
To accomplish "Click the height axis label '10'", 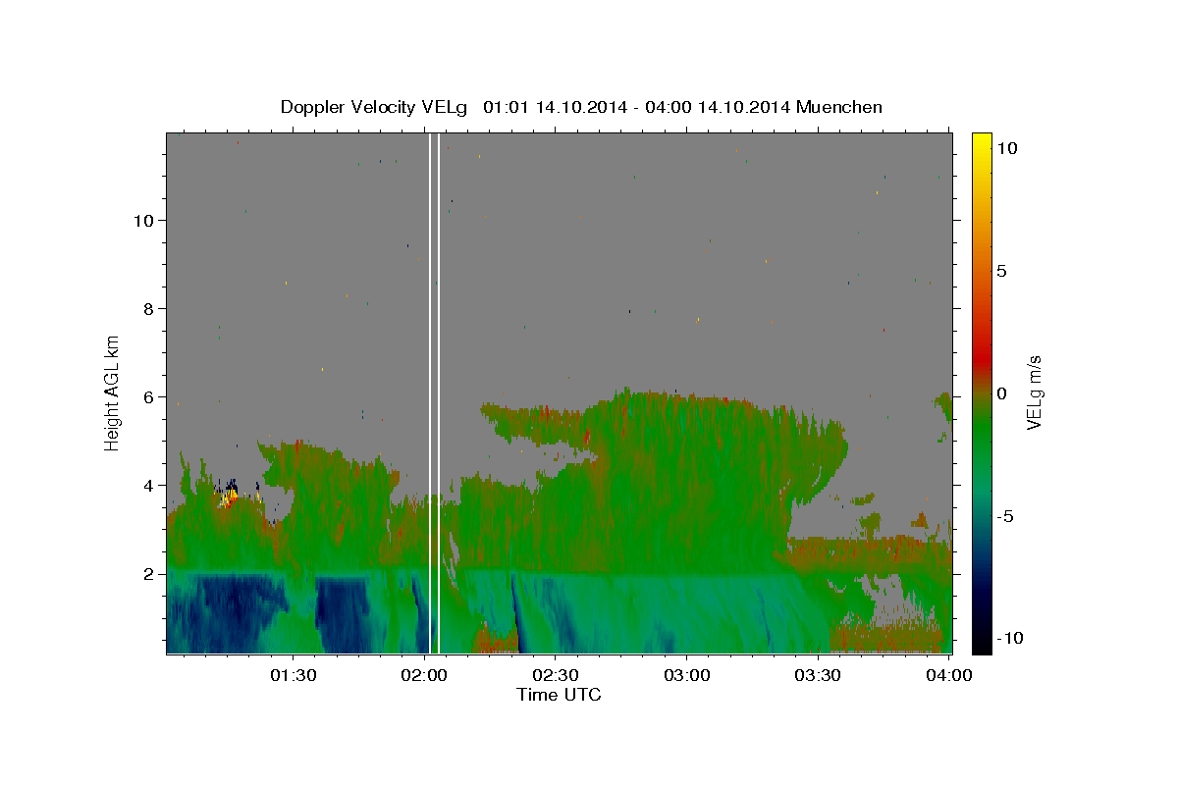I will (143, 221).
